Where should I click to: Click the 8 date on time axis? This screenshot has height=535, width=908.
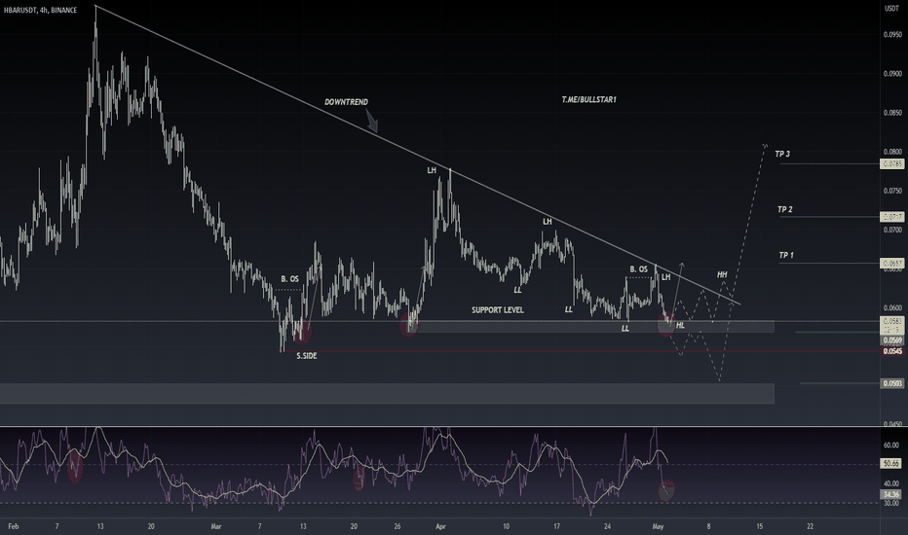click(708, 526)
